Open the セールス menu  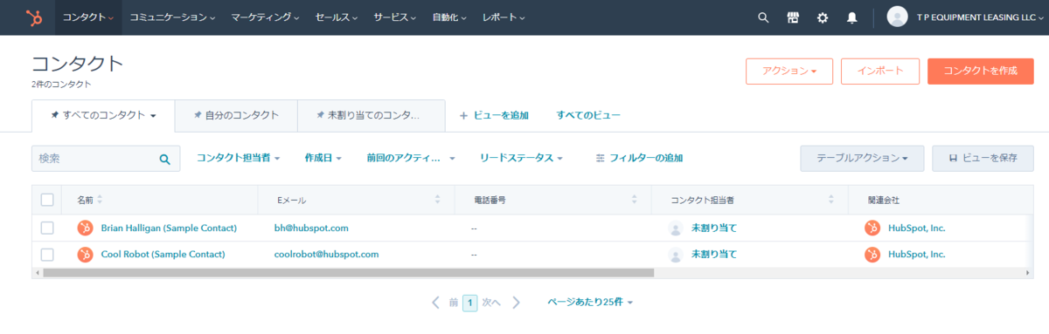click(337, 17)
